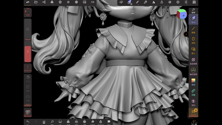The image size is (222, 125).
Task: Toggle the 法线方向 normal direction button
Action: pyautogui.click(x=28, y=68)
